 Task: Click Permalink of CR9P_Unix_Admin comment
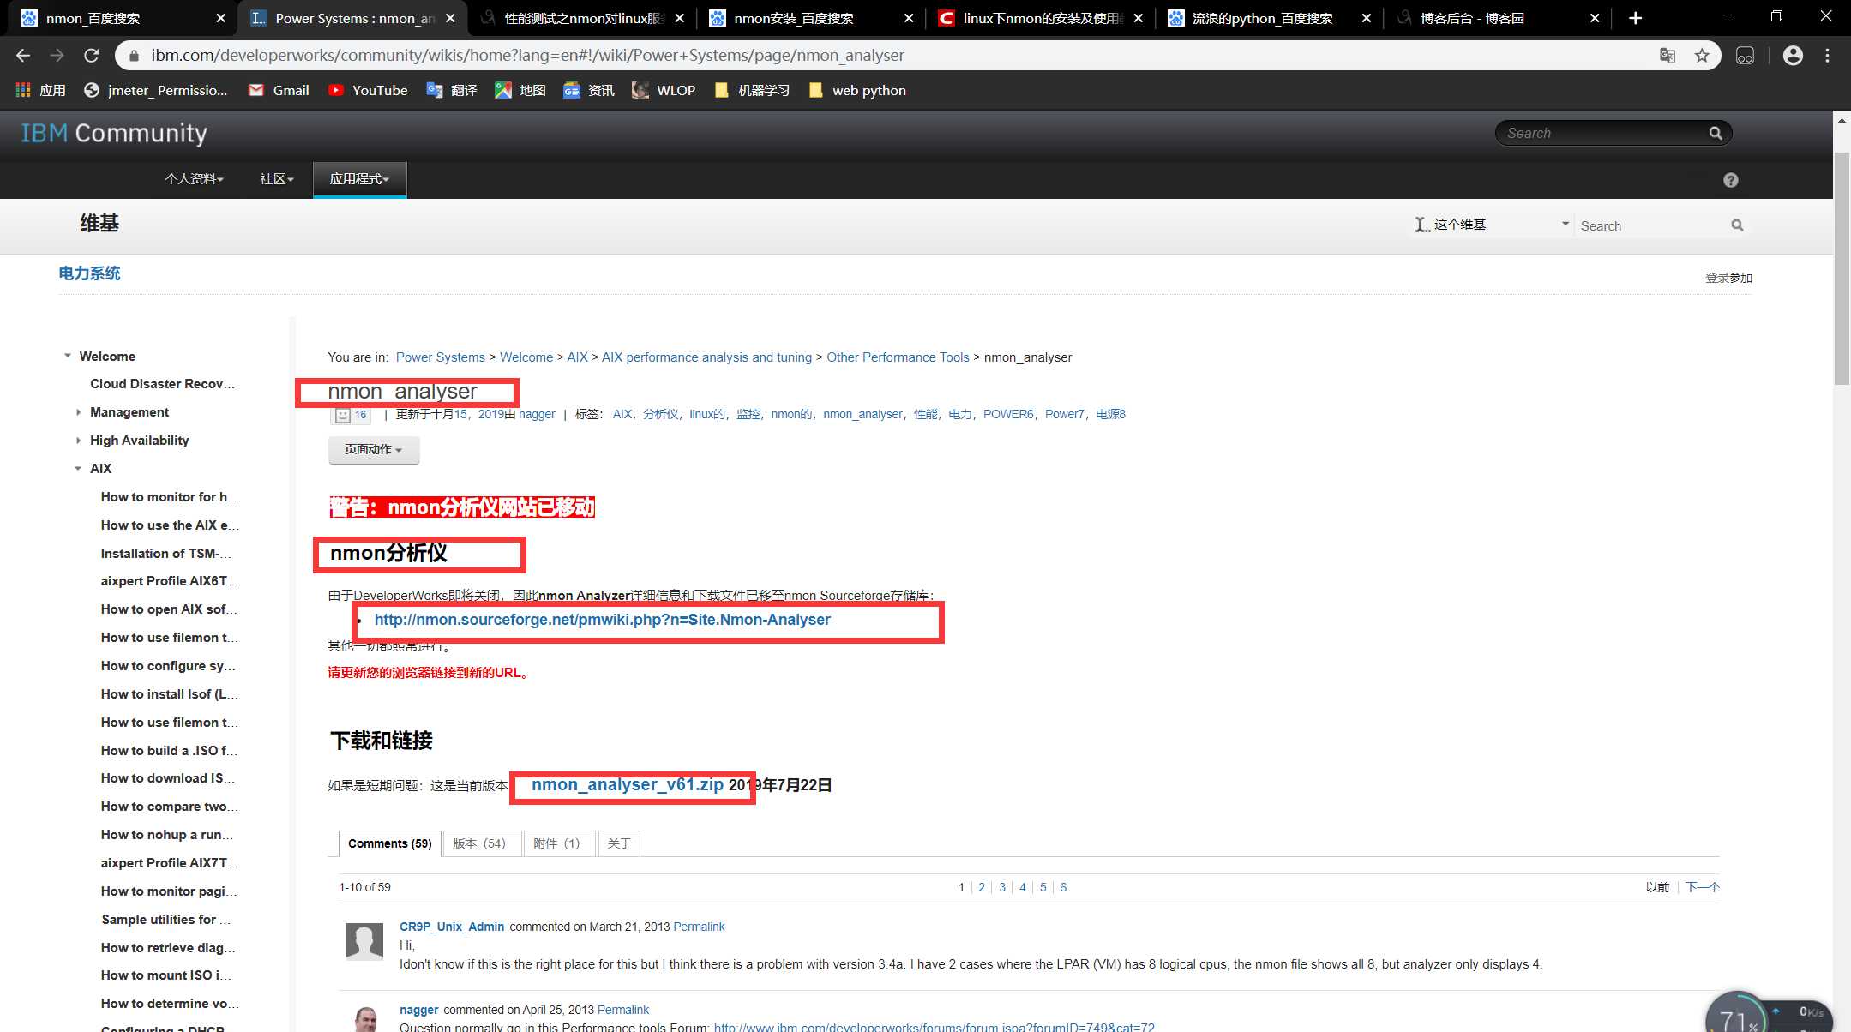pos(699,927)
